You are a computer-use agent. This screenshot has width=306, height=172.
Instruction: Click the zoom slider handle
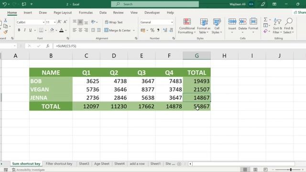coord(291,170)
